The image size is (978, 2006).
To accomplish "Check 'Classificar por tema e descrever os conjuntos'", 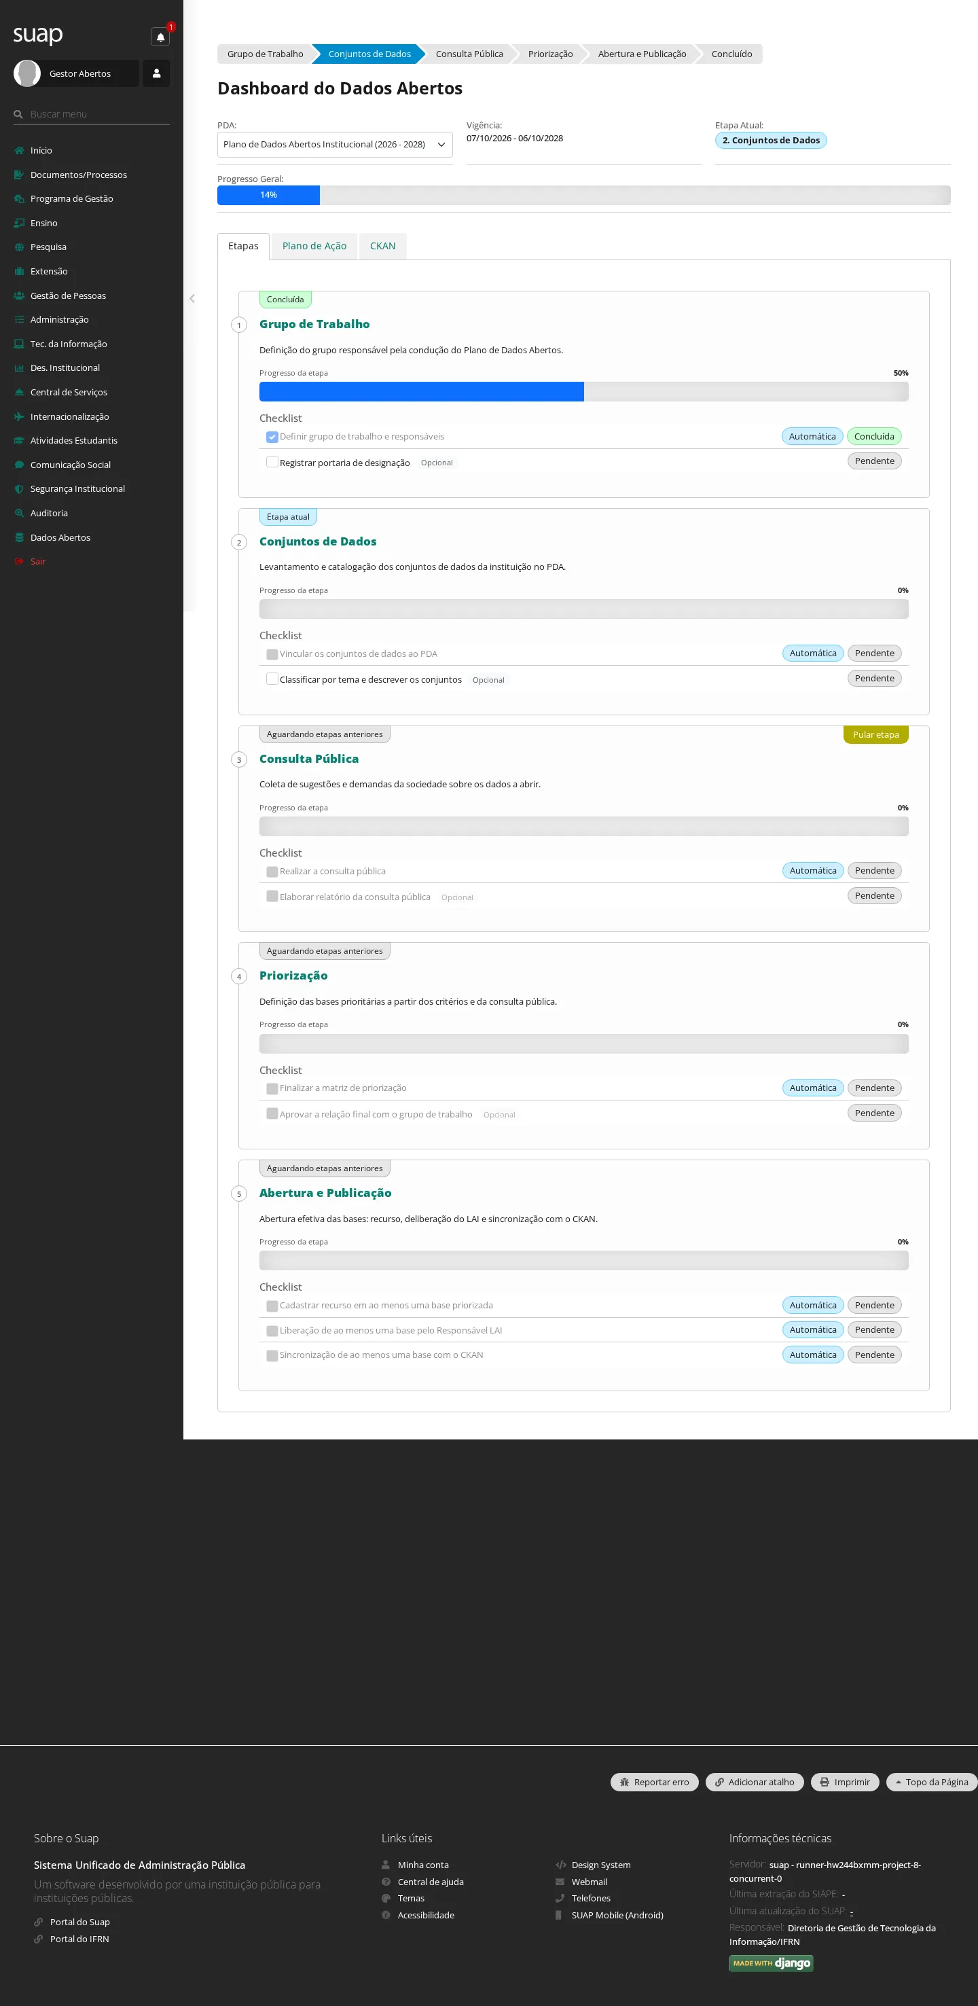I will (x=272, y=679).
